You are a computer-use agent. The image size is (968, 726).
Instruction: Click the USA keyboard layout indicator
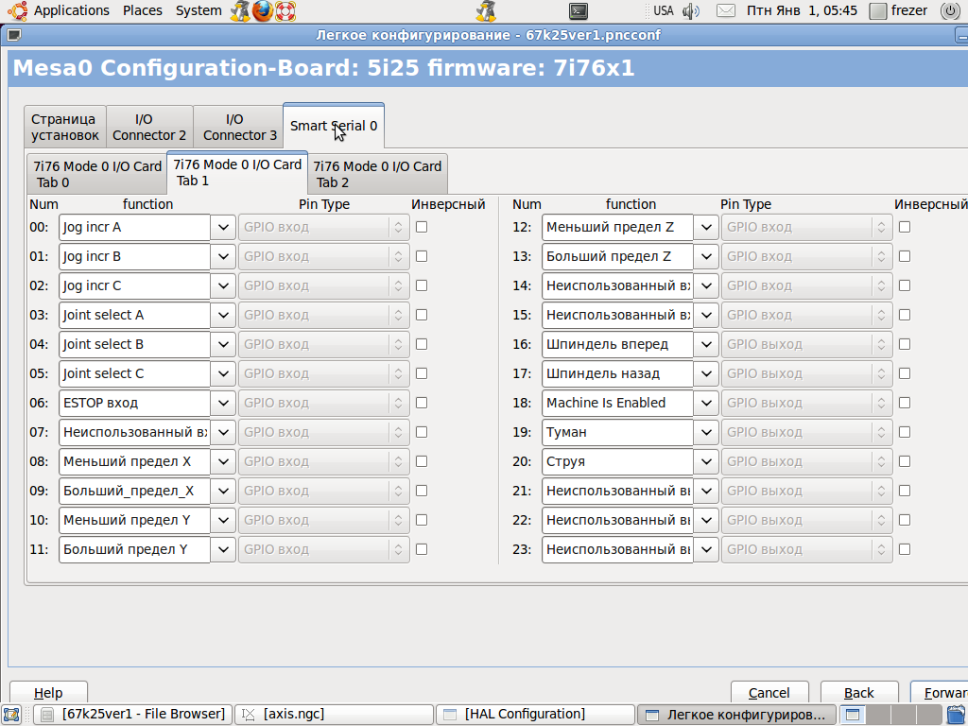coord(664,10)
